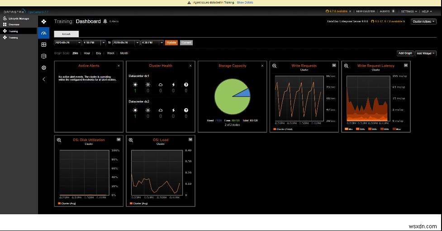Click dc2 unknown question mark icon
Viewport: 442px width, 231px height.
(x=186, y=110)
